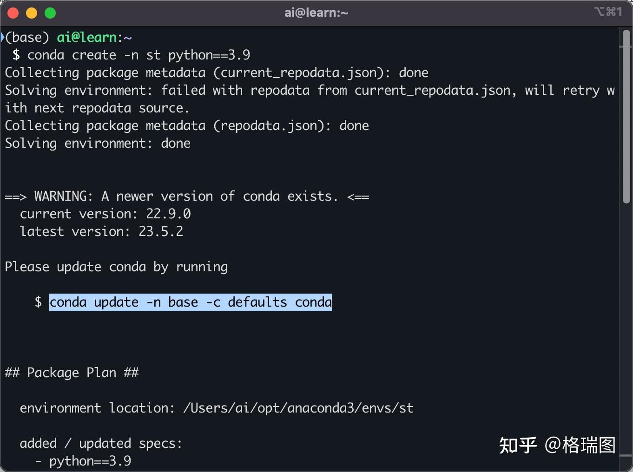This screenshot has width=633, height=472.
Task: Click the anaconda3/envs/st environment path
Action: pyautogui.click(x=298, y=408)
